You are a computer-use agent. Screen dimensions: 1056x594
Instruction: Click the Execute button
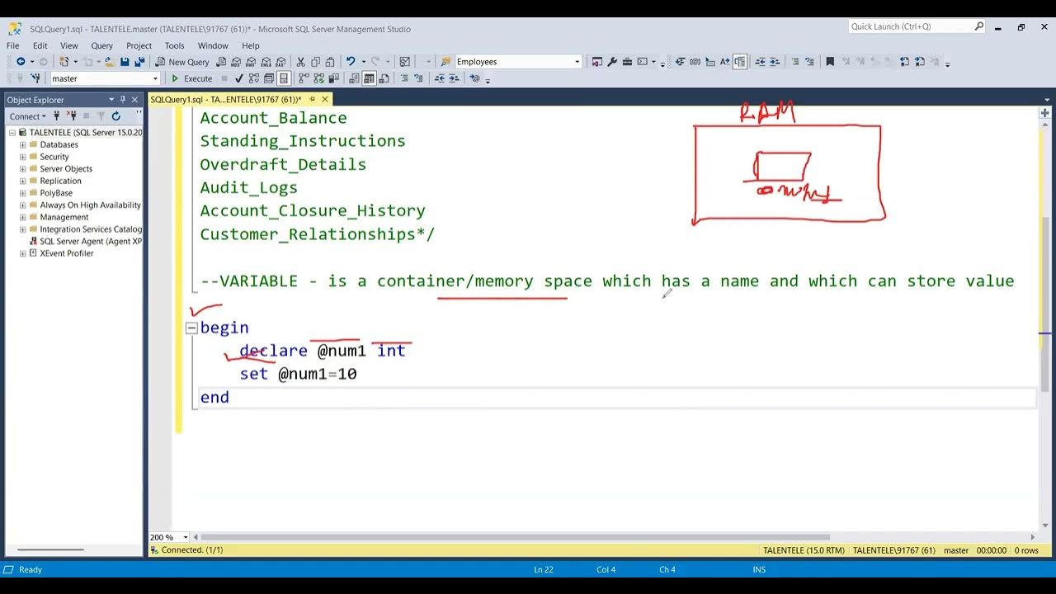click(191, 78)
